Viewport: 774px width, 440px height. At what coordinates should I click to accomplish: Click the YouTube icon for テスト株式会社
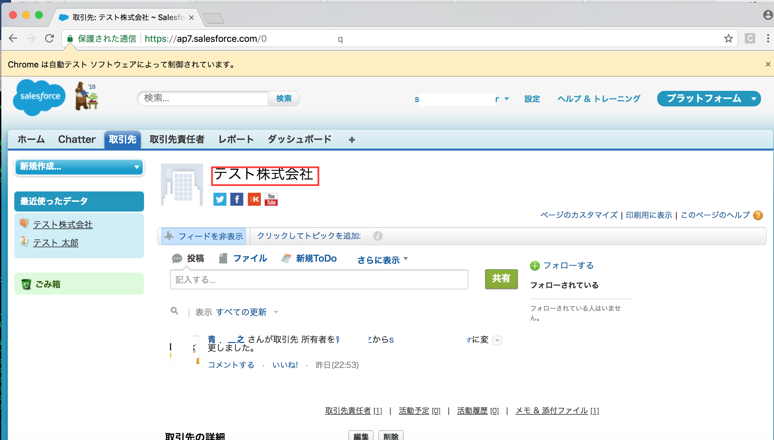point(271,199)
